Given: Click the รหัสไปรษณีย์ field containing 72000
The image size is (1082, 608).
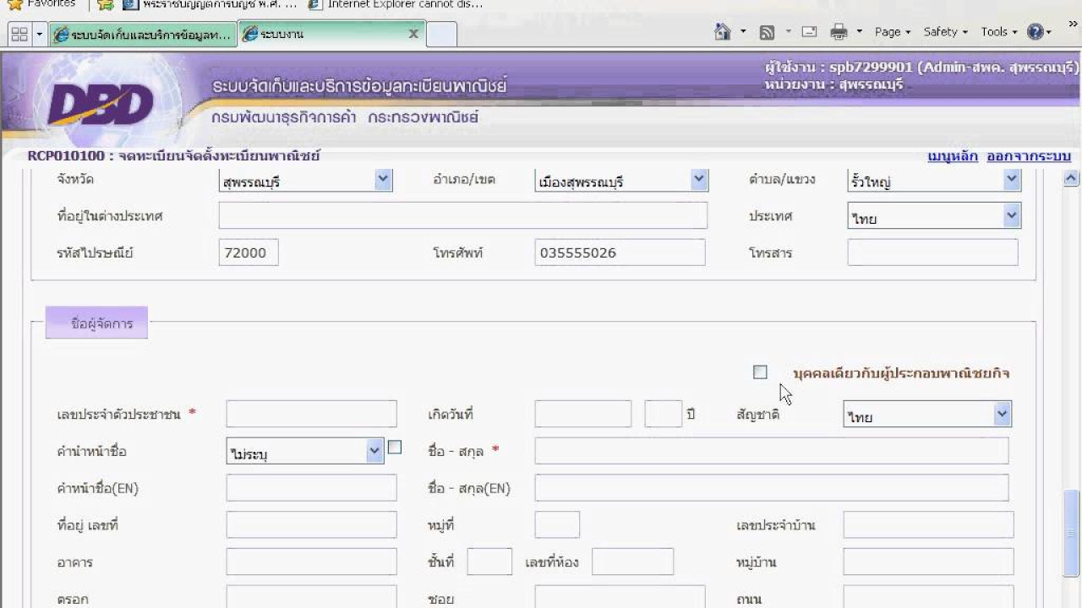Looking at the screenshot, I should click(249, 252).
